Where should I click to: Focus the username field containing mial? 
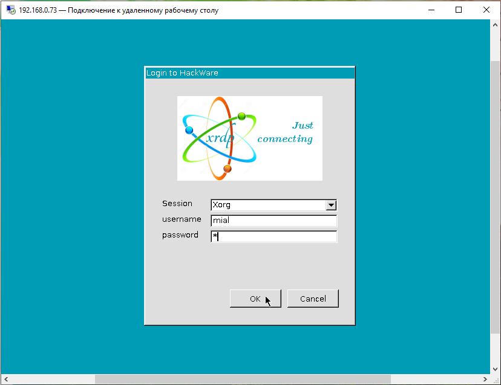point(273,221)
